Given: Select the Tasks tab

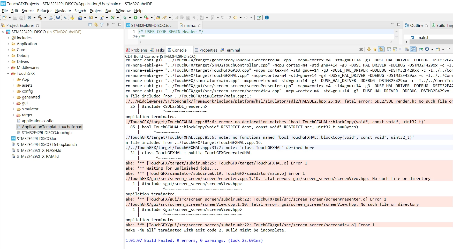Looking at the screenshot, I should pos(157,50).
